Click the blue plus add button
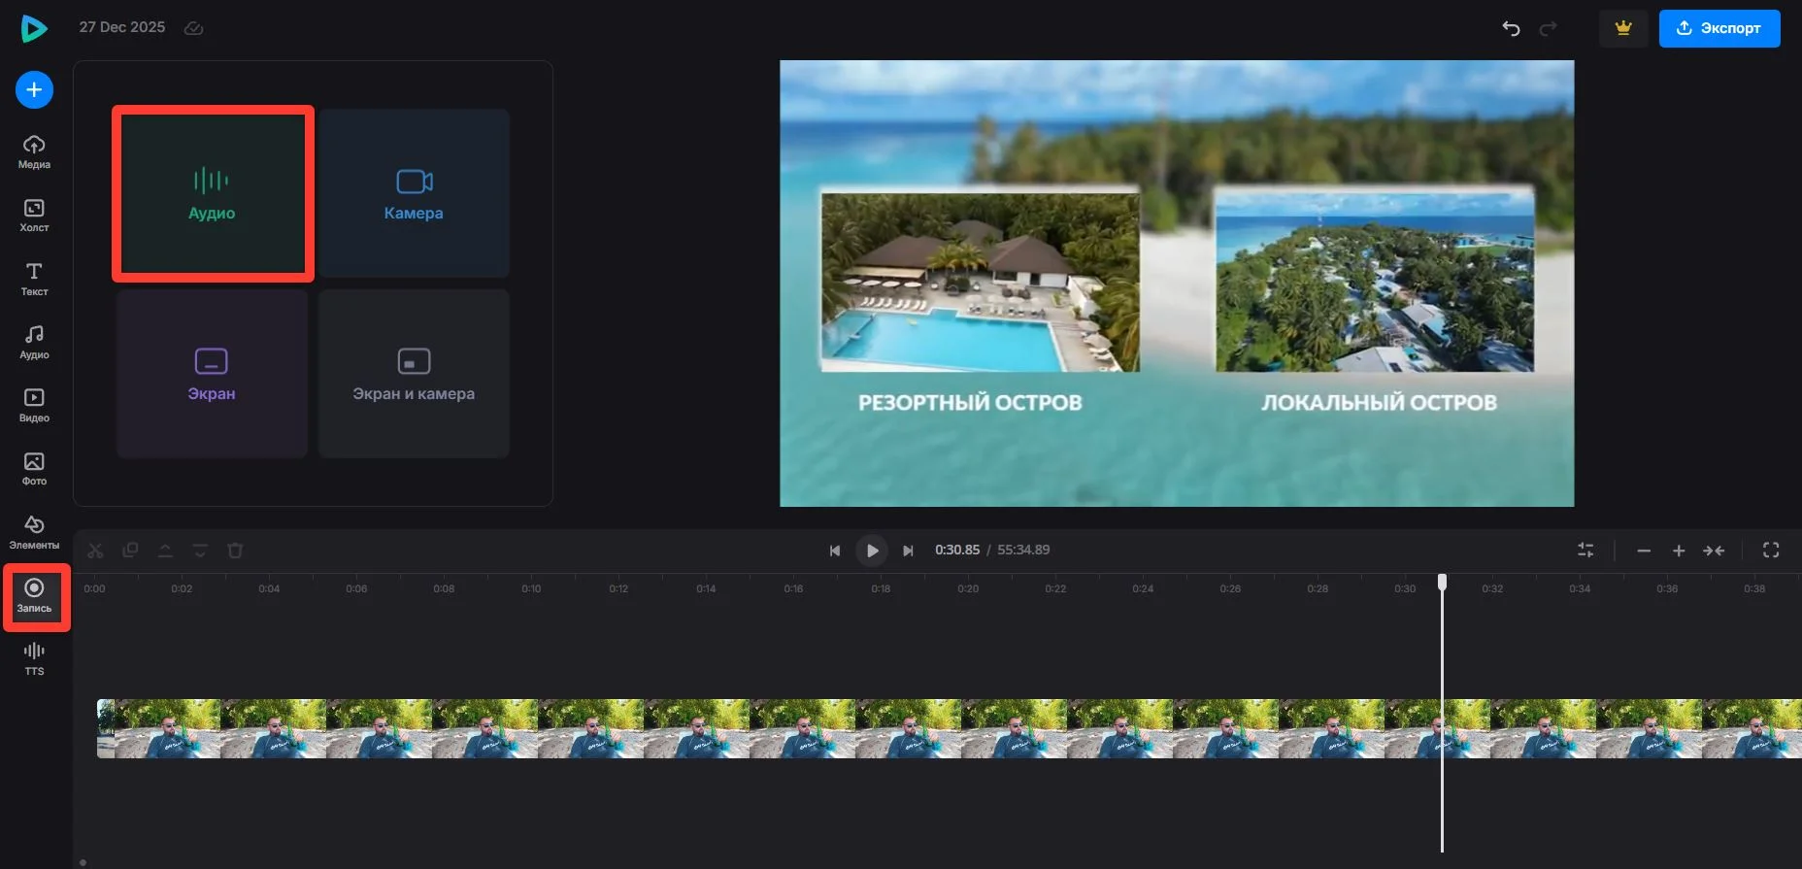The image size is (1802, 869). [x=34, y=90]
